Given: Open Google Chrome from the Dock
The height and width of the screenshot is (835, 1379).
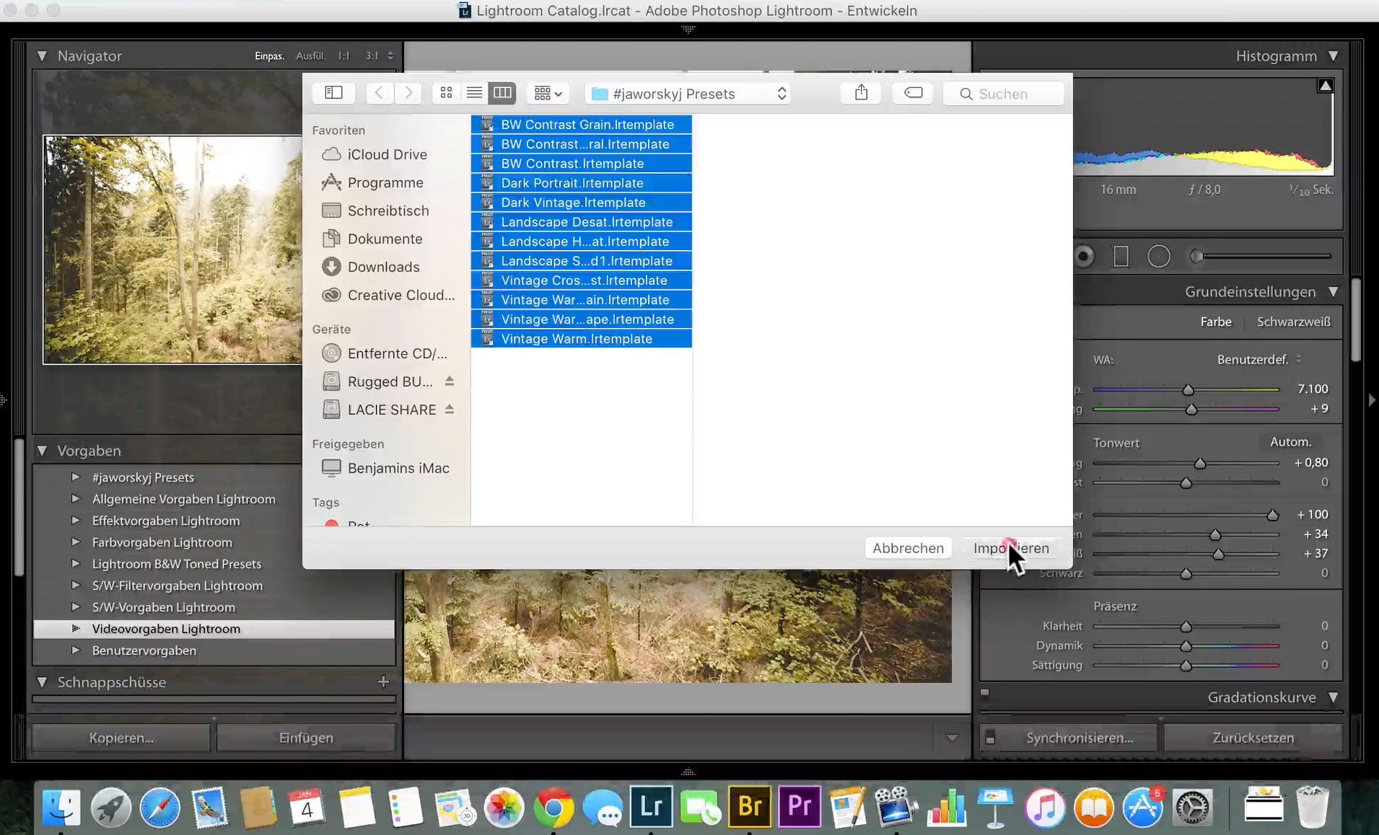Looking at the screenshot, I should point(553,808).
